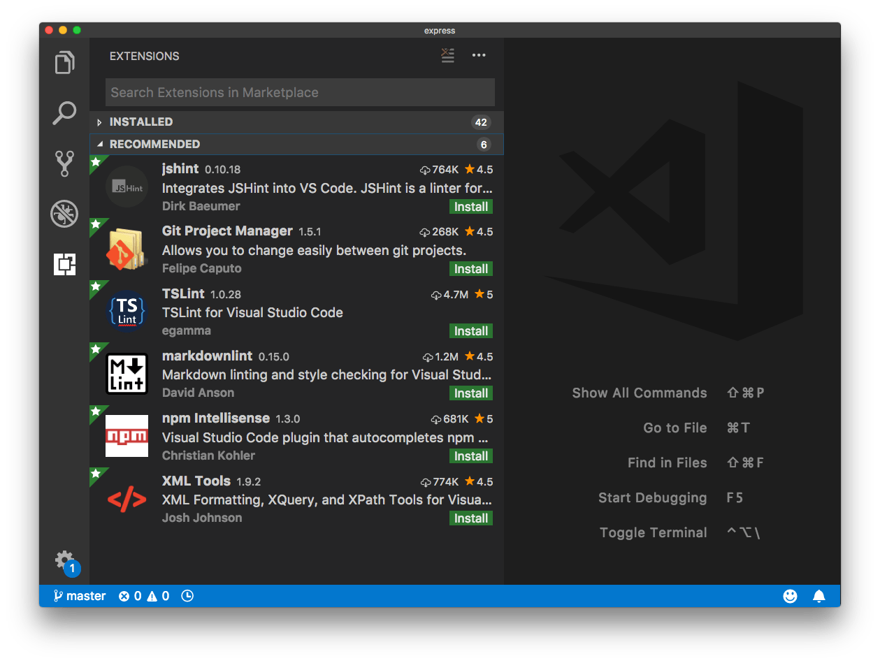Install the npm Intellisense extension

pyautogui.click(x=471, y=456)
